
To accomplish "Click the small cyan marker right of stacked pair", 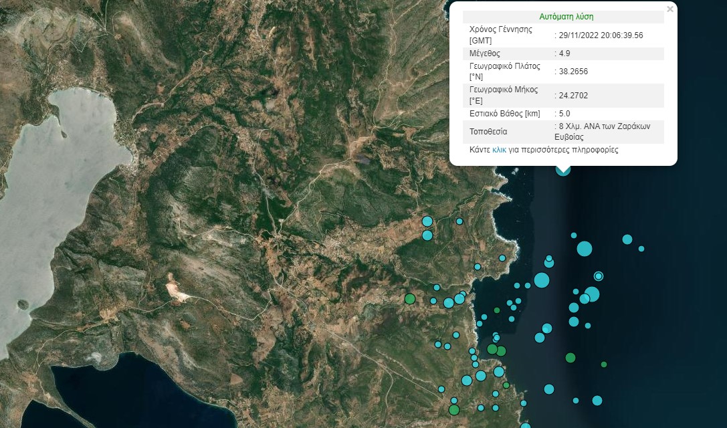I will pyautogui.click(x=459, y=221).
